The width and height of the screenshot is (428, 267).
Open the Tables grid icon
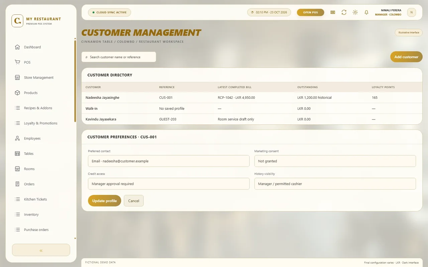17,154
